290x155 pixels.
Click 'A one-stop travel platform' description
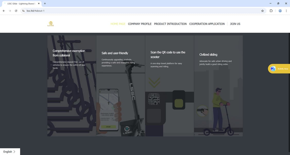pos(166,65)
